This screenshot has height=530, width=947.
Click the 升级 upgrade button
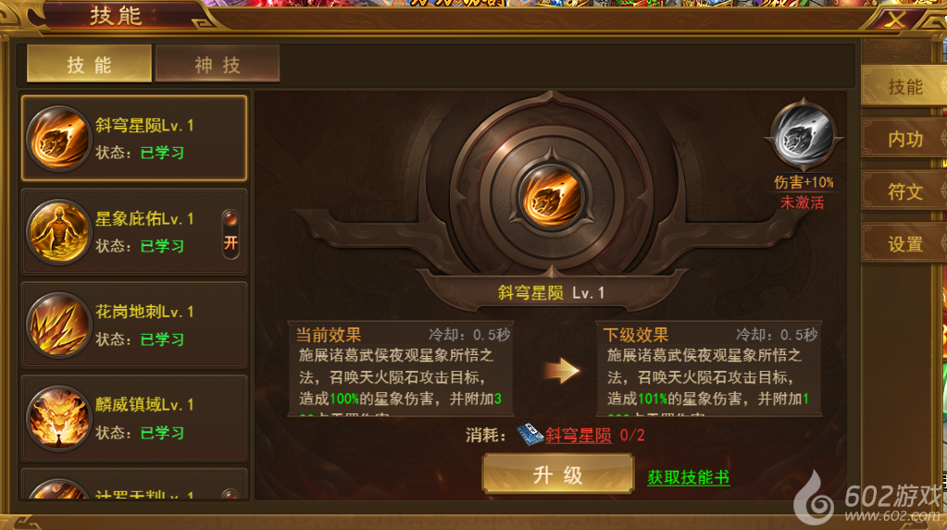coord(557,475)
